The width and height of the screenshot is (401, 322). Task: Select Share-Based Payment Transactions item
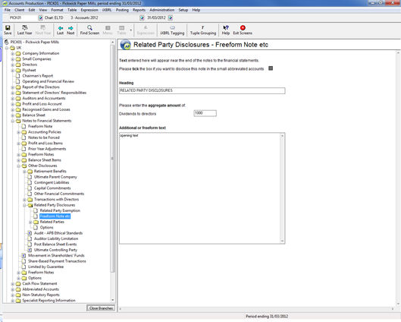tap(57, 261)
